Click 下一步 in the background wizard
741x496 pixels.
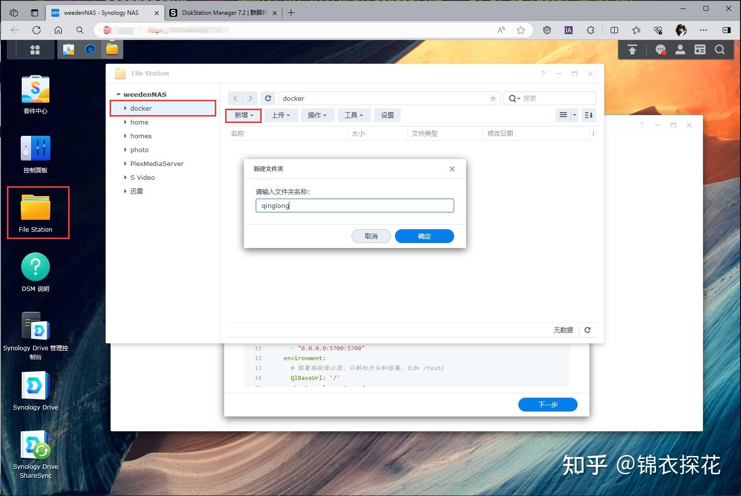click(x=548, y=405)
